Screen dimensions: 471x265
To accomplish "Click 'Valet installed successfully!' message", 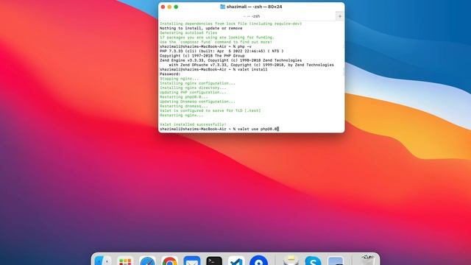I will 193,124.
